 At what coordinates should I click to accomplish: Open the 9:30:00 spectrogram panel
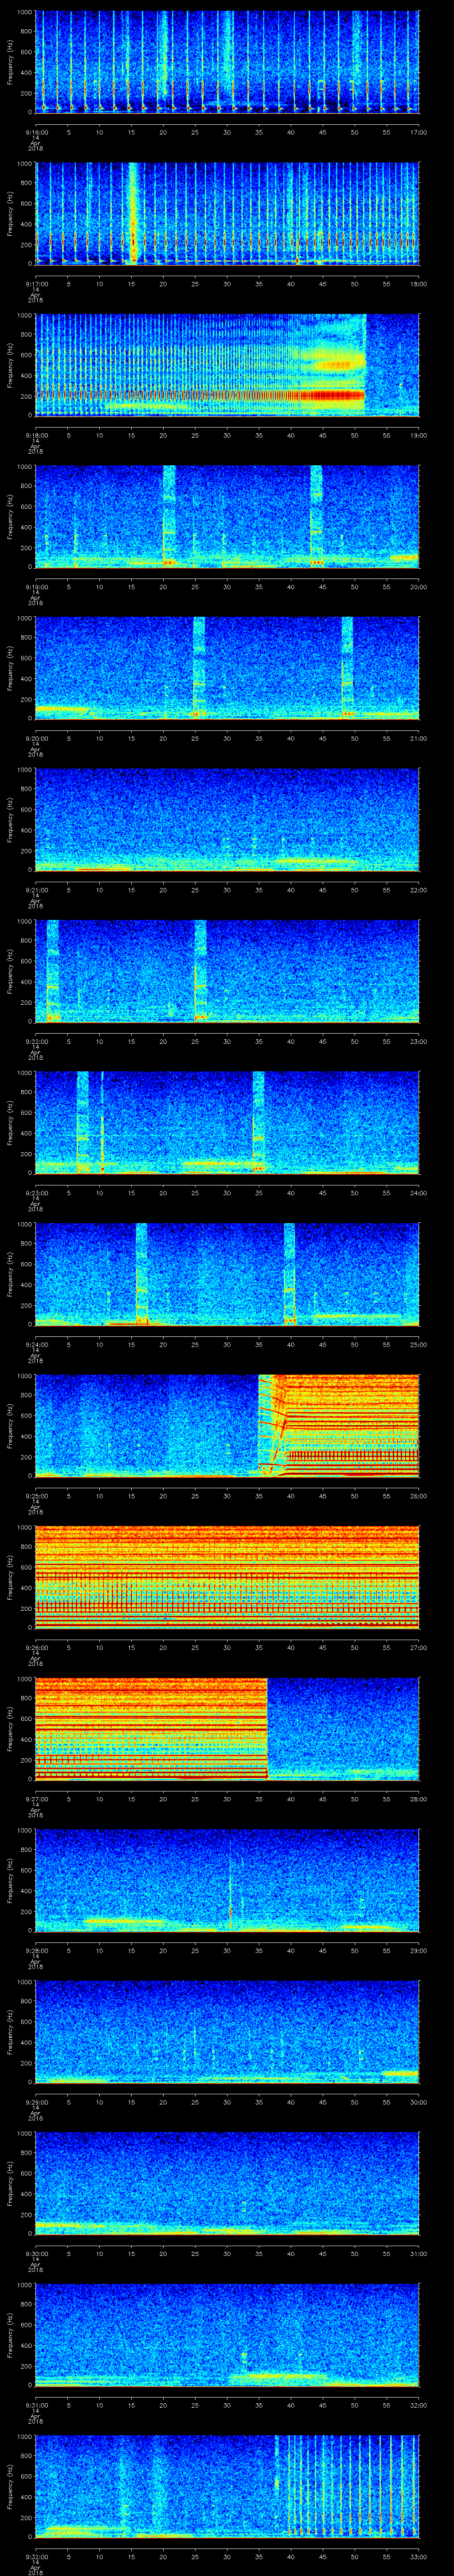point(227,2182)
